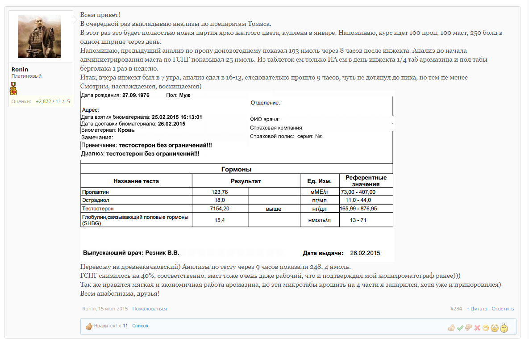Click the positive ratings count +2,872
Image resolution: width=529 pixels, height=339 pixels.
pyautogui.click(x=43, y=101)
